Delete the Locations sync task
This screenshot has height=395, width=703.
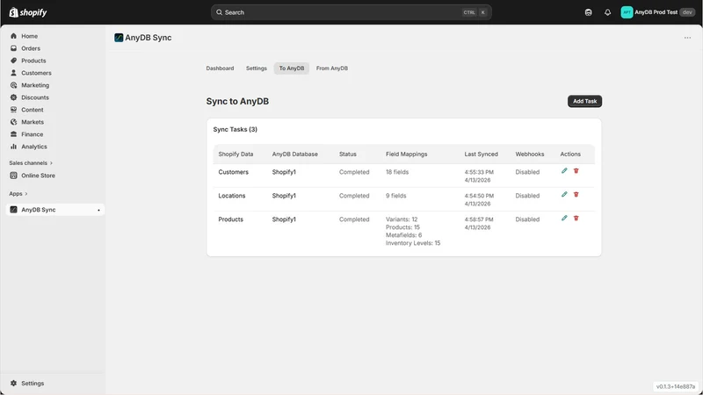[x=576, y=194]
